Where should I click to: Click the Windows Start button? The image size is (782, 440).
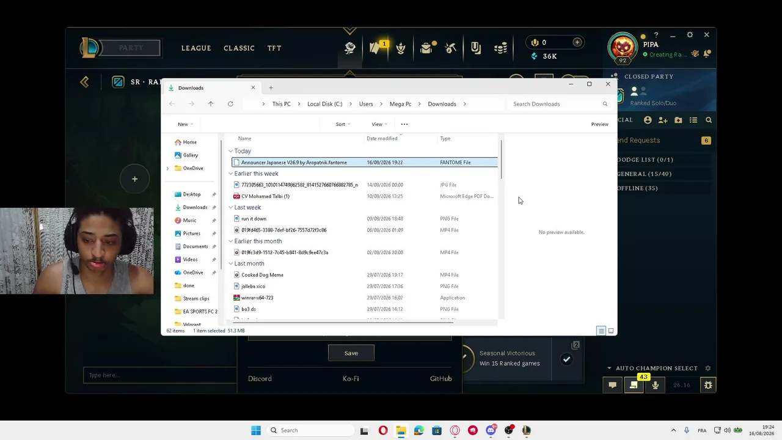pyautogui.click(x=256, y=430)
